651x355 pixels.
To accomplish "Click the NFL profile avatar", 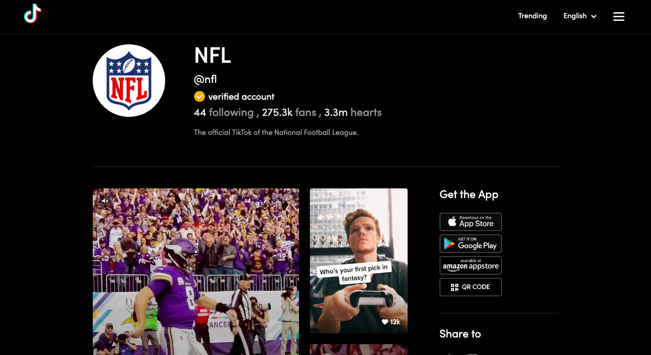I will [x=129, y=81].
